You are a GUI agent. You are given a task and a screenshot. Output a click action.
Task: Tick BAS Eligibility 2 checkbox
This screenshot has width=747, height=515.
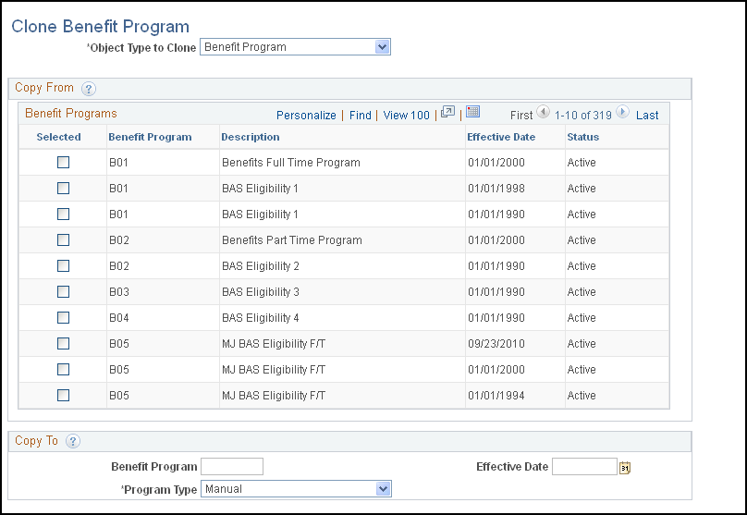coord(64,266)
